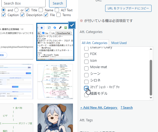Open the All Att. Categories tab

[x=94, y=43]
